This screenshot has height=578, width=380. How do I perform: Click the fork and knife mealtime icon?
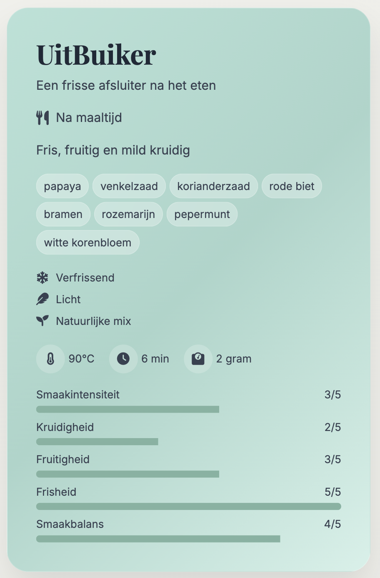42,118
